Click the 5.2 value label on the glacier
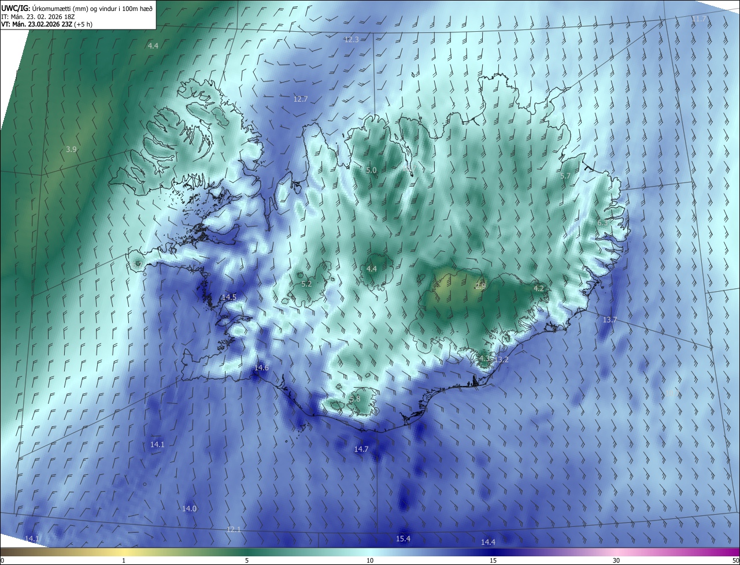 (x=306, y=284)
